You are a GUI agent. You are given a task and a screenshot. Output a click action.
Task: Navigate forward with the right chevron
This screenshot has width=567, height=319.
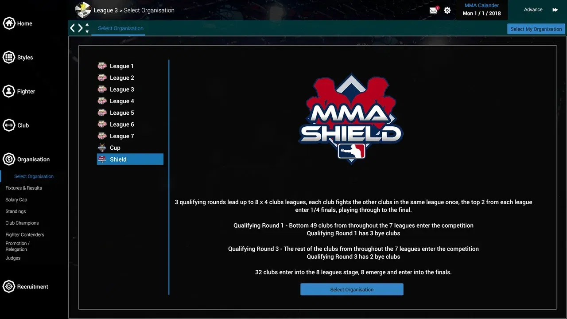80,27
